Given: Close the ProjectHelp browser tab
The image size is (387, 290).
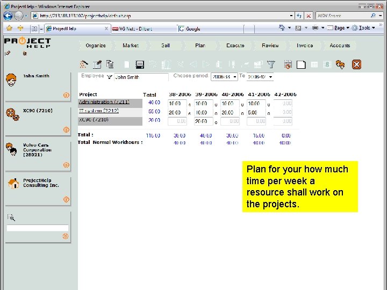Looking at the screenshot, I should tap(106, 28).
